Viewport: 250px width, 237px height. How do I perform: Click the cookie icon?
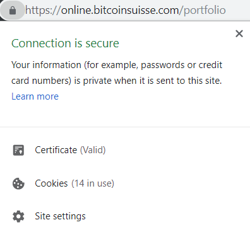click(x=18, y=183)
